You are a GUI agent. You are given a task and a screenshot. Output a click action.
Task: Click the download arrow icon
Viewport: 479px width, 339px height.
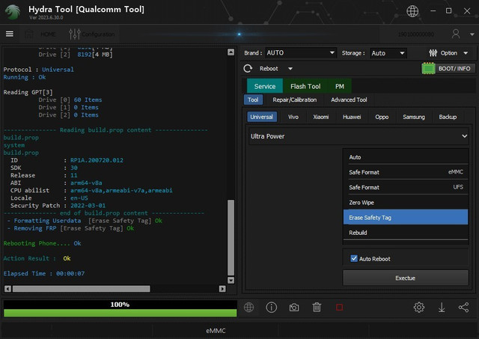[x=442, y=308]
